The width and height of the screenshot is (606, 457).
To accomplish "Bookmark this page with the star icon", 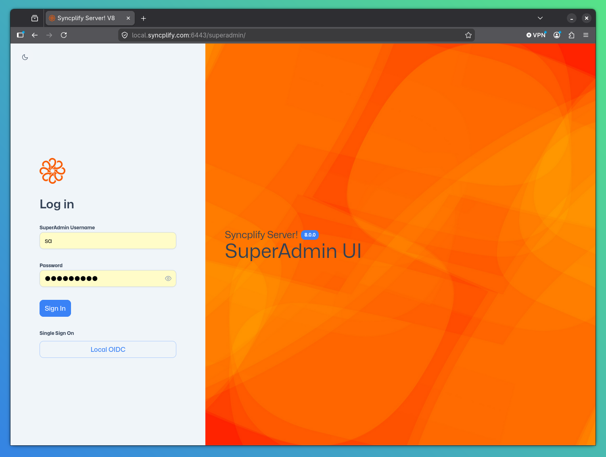I will tap(468, 35).
